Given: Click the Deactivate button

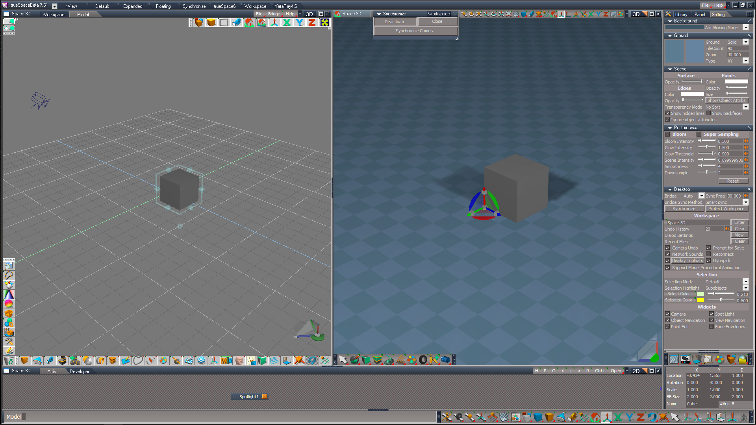Looking at the screenshot, I should point(395,22).
